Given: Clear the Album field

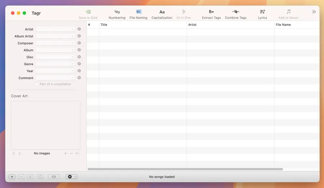Looking at the screenshot, I should coord(79,50).
